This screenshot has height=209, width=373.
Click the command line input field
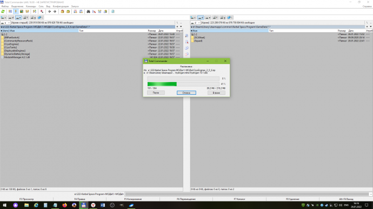[247, 194]
